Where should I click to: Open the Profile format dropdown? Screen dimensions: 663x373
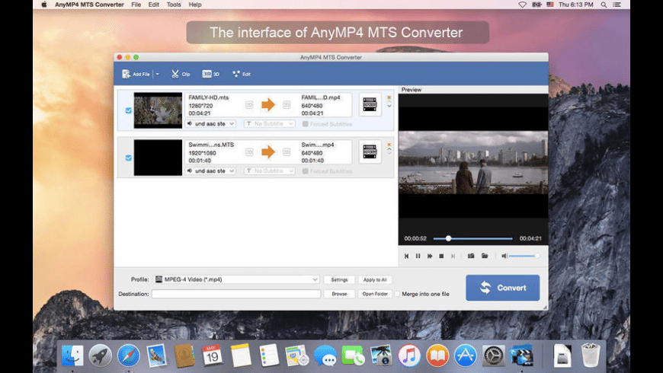[236, 279]
